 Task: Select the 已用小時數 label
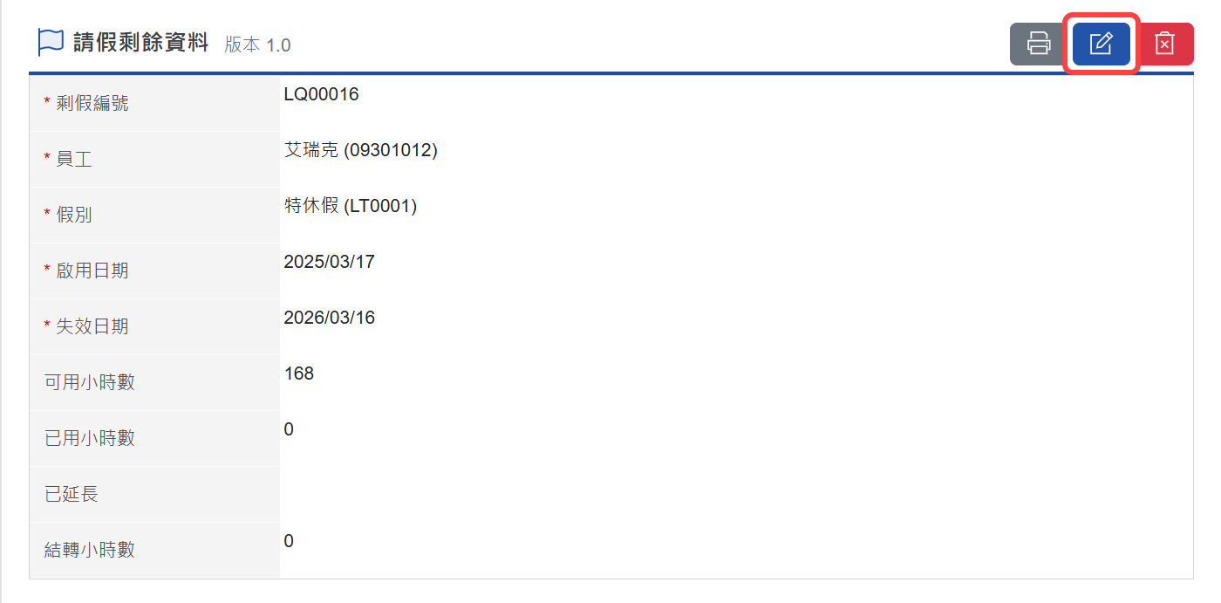[x=90, y=438]
